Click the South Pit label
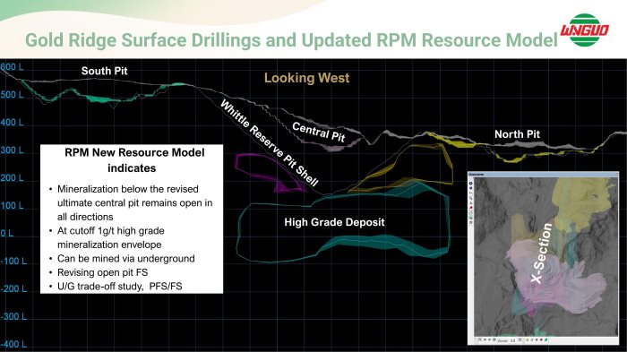 pos(105,71)
